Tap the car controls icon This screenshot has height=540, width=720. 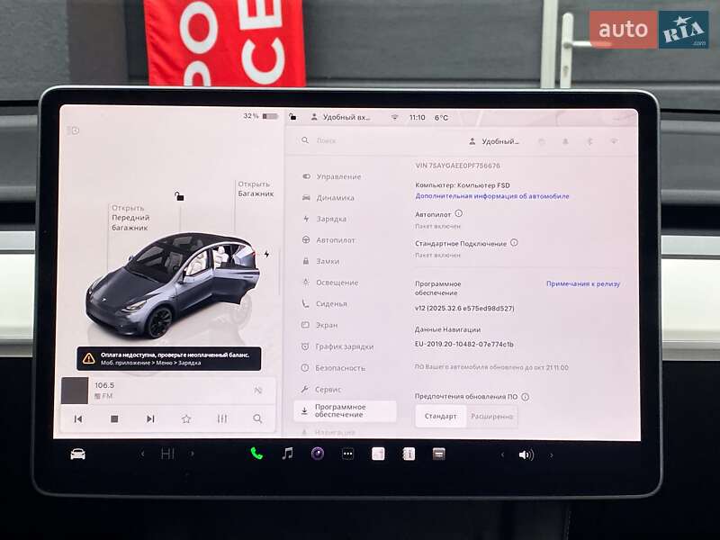[x=78, y=454]
